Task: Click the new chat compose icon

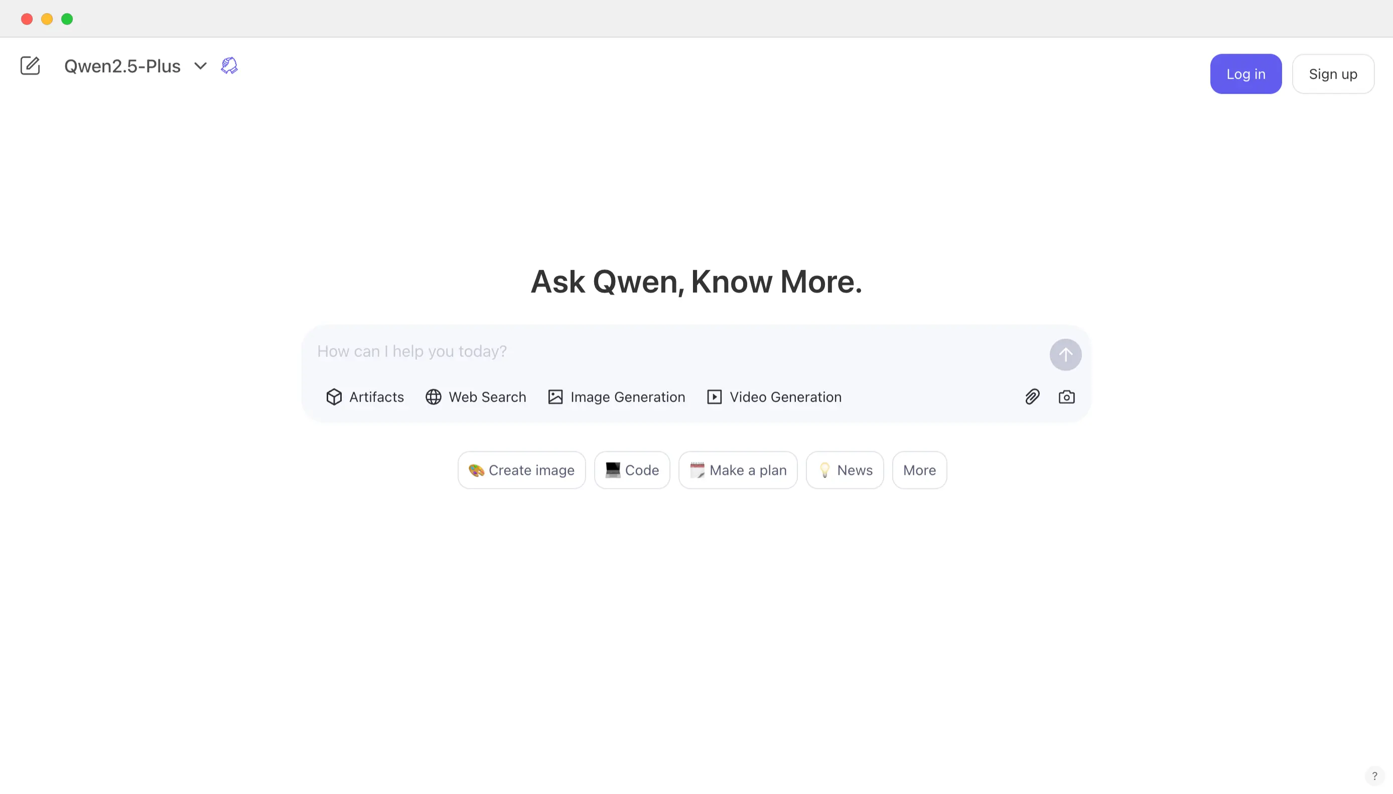Action: click(30, 65)
